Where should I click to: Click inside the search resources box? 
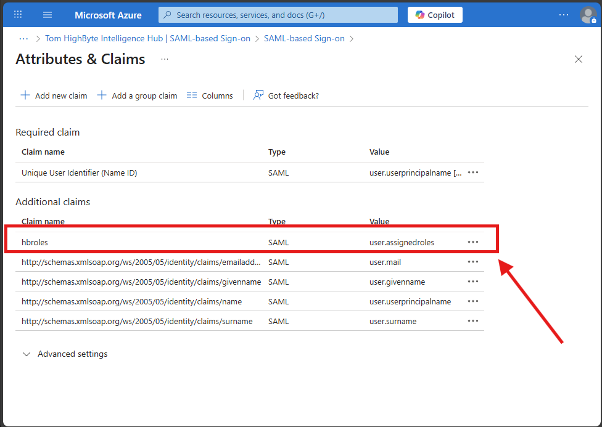coord(278,15)
